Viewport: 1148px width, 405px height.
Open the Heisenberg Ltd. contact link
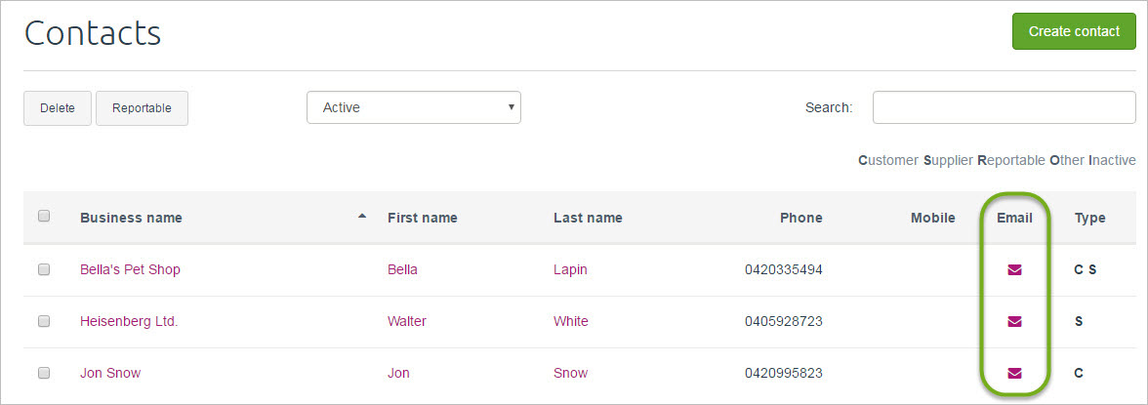point(129,321)
